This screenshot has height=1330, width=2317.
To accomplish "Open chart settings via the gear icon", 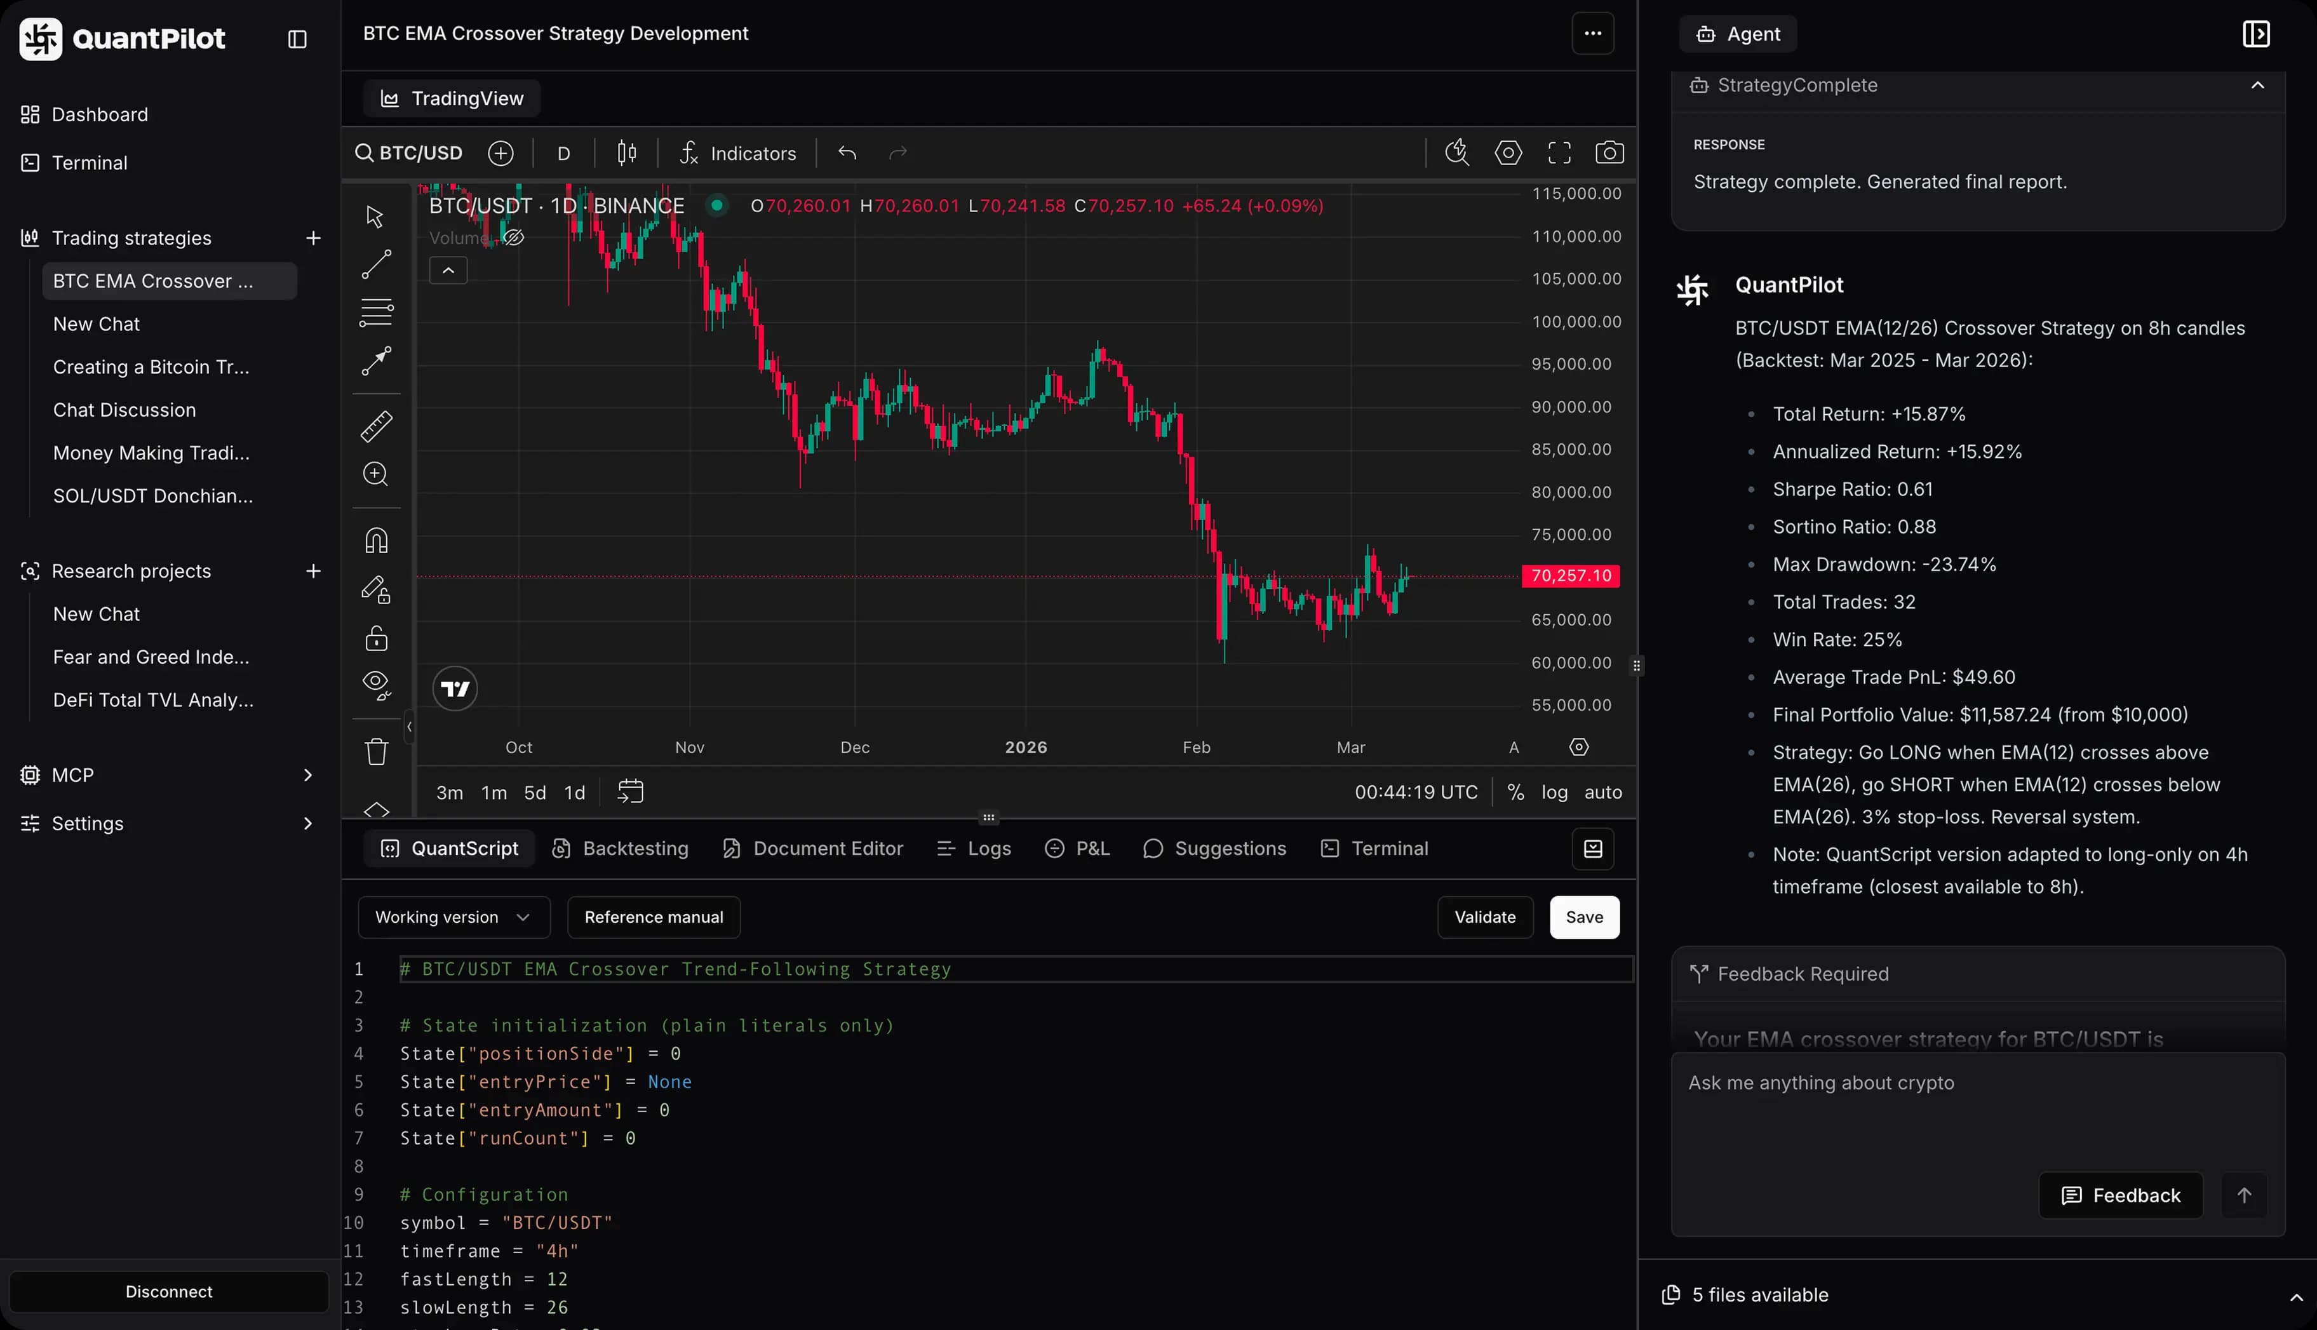I will 1508,152.
